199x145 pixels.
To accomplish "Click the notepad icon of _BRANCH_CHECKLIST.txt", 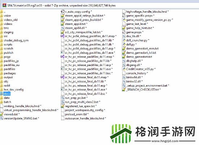I will pos(124,89).
